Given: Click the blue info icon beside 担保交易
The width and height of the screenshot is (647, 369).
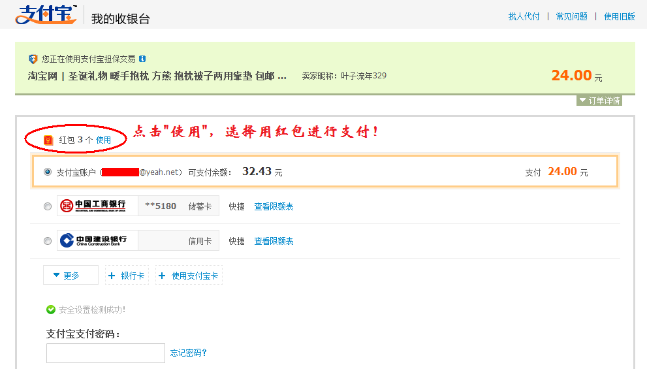Looking at the screenshot, I should pyautogui.click(x=142, y=59).
